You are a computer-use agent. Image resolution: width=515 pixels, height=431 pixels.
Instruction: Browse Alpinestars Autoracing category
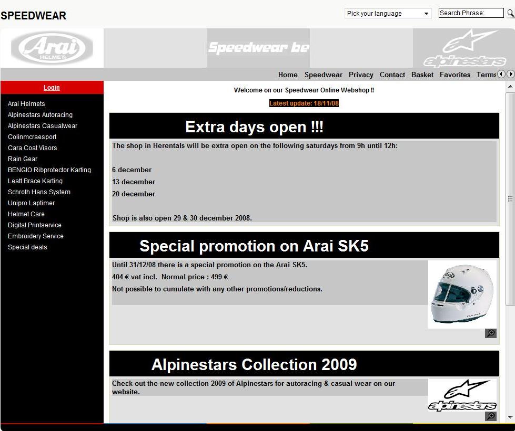pos(40,115)
